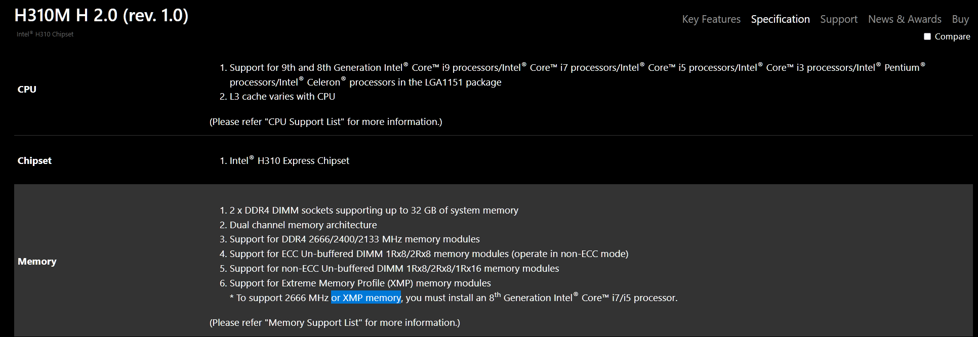The height and width of the screenshot is (337, 978).
Task: Open the Key Features tab
Action: click(x=711, y=19)
